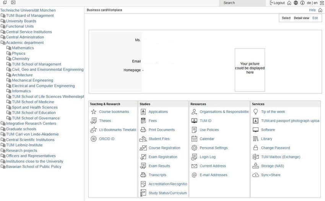Click the Exam Results icon

coord(143,166)
